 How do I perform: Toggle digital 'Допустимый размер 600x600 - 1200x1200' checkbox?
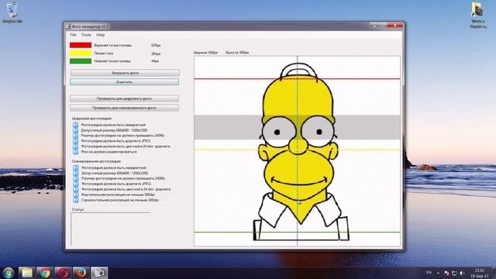75,130
